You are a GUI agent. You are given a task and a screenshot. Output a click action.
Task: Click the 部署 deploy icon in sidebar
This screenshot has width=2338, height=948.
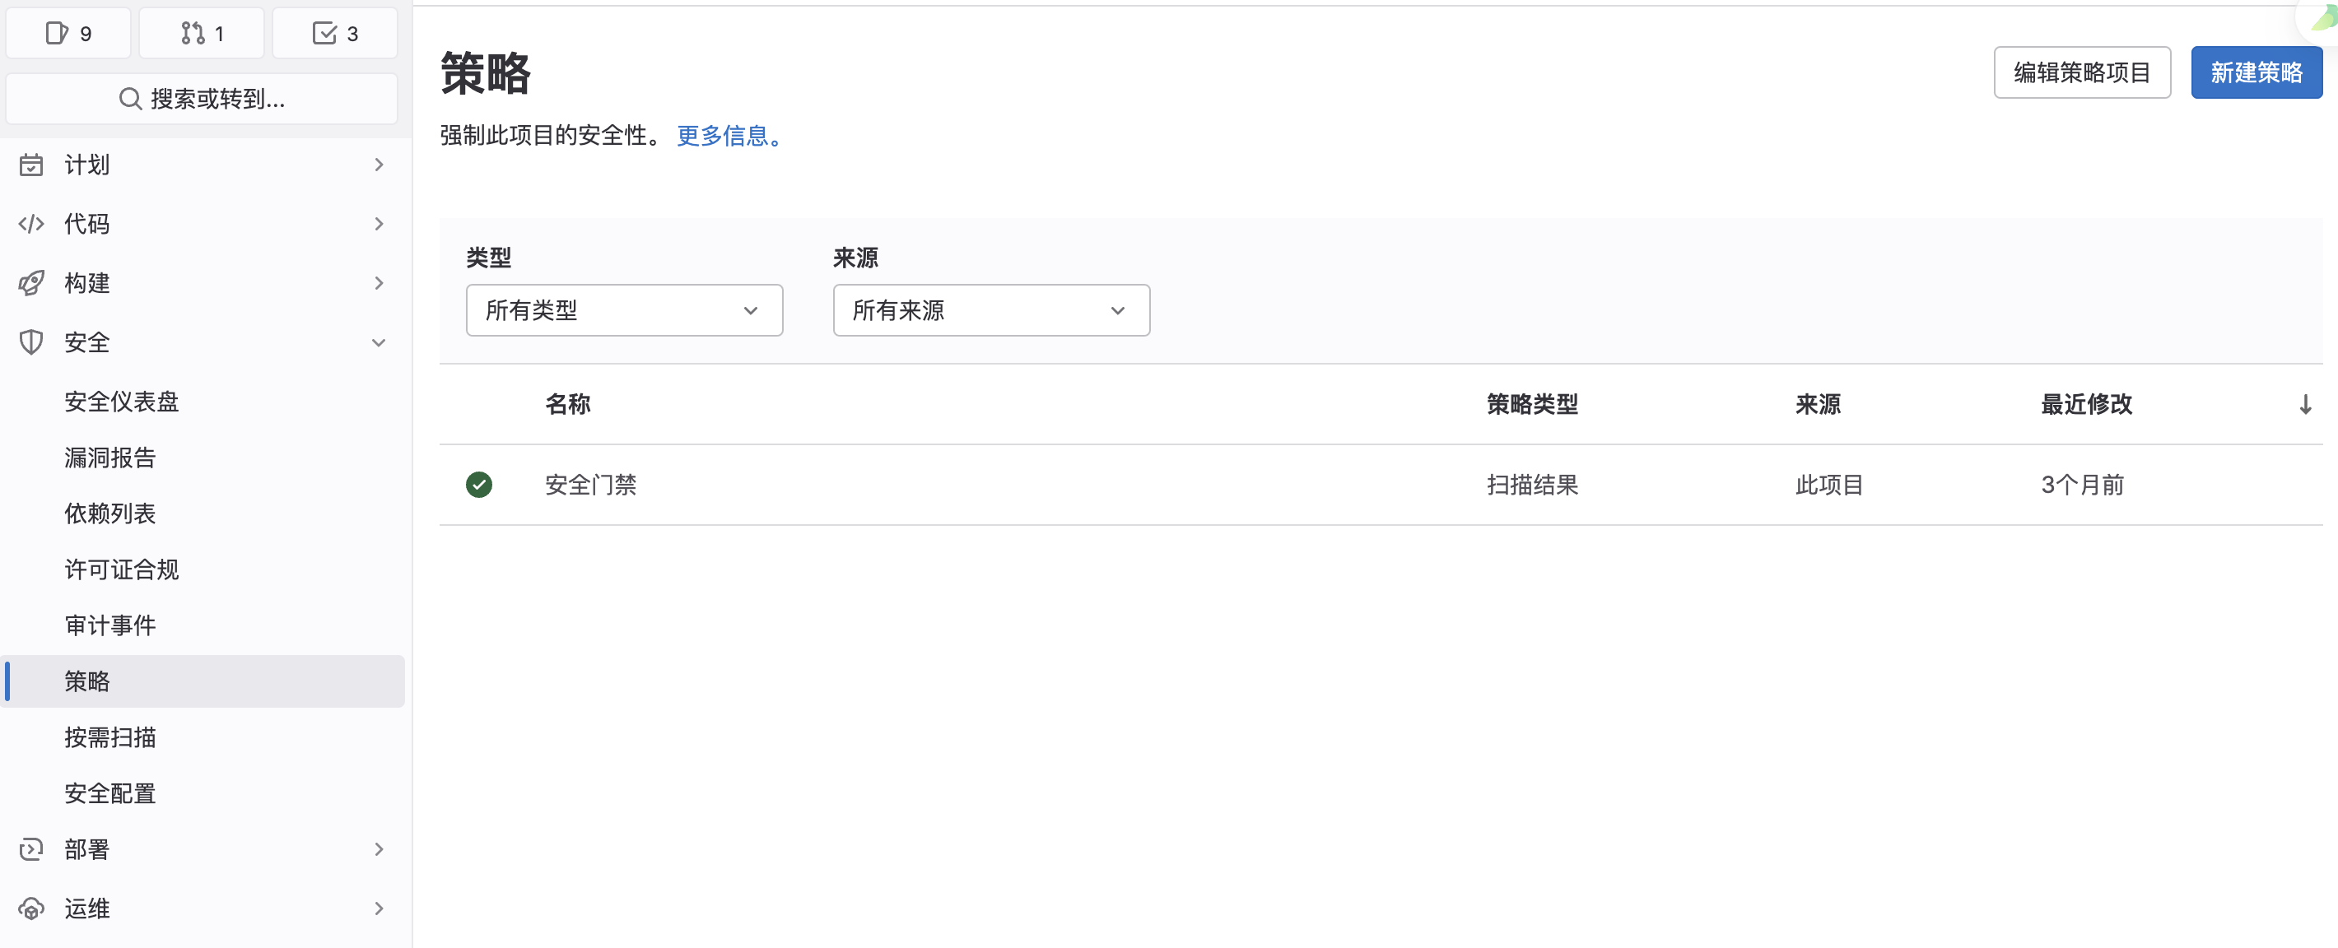click(30, 849)
